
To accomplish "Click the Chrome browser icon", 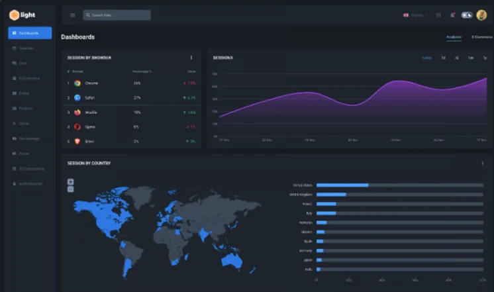I will pos(77,83).
